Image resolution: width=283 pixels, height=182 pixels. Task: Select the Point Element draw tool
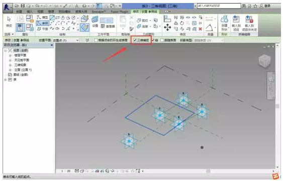pyautogui.click(x=73, y=29)
